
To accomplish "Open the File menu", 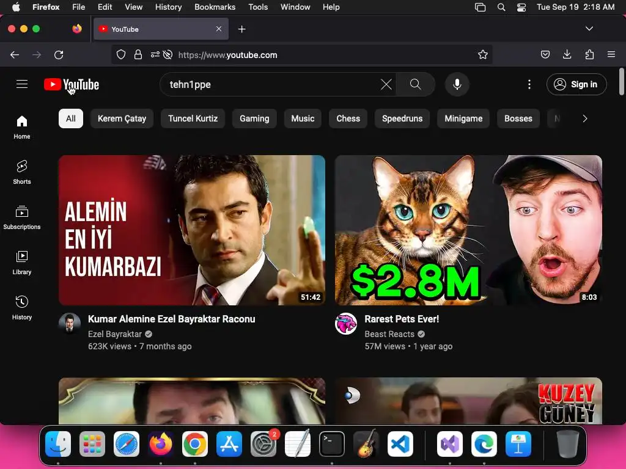I will (x=78, y=7).
